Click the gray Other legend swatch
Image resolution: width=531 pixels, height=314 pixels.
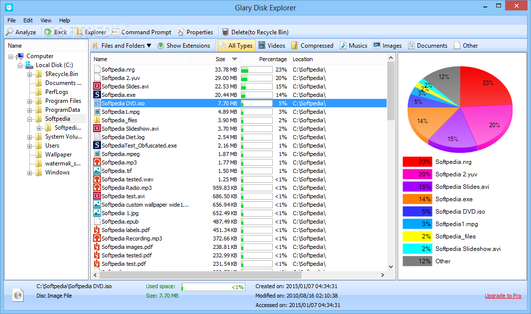tap(417, 261)
